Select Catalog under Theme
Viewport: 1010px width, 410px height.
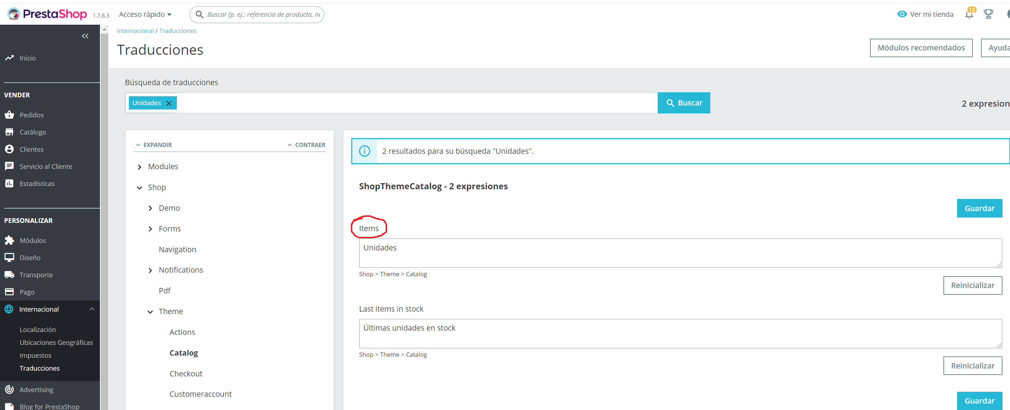click(184, 353)
